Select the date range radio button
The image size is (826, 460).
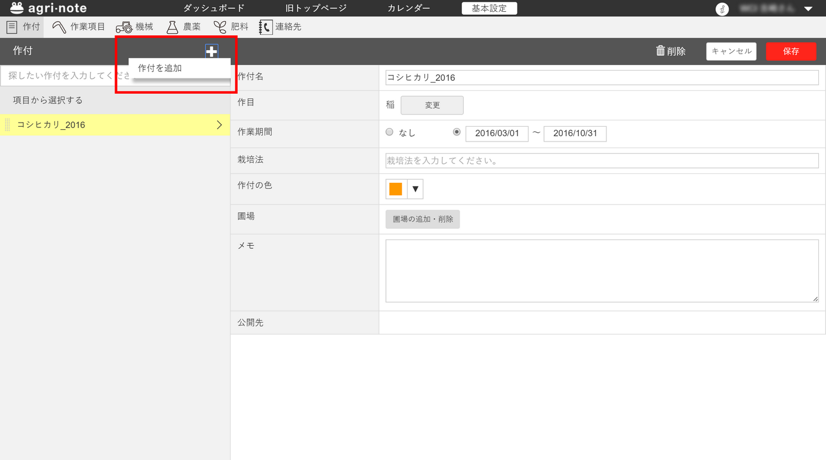[457, 133]
